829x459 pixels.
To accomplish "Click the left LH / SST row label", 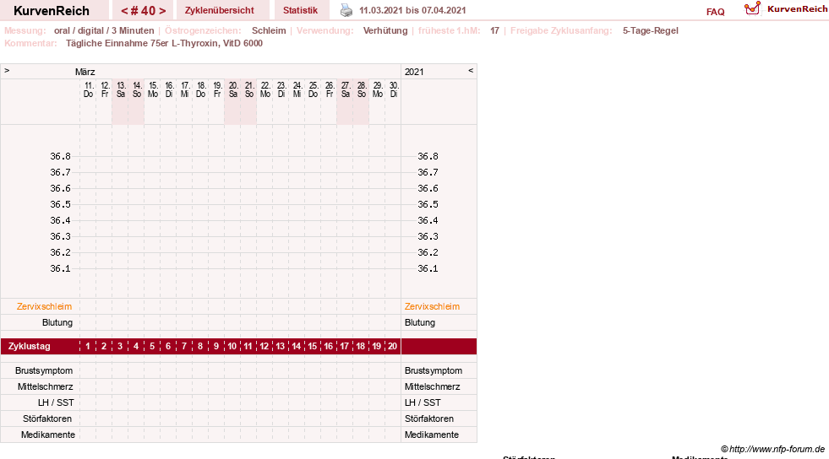I will tap(56, 402).
